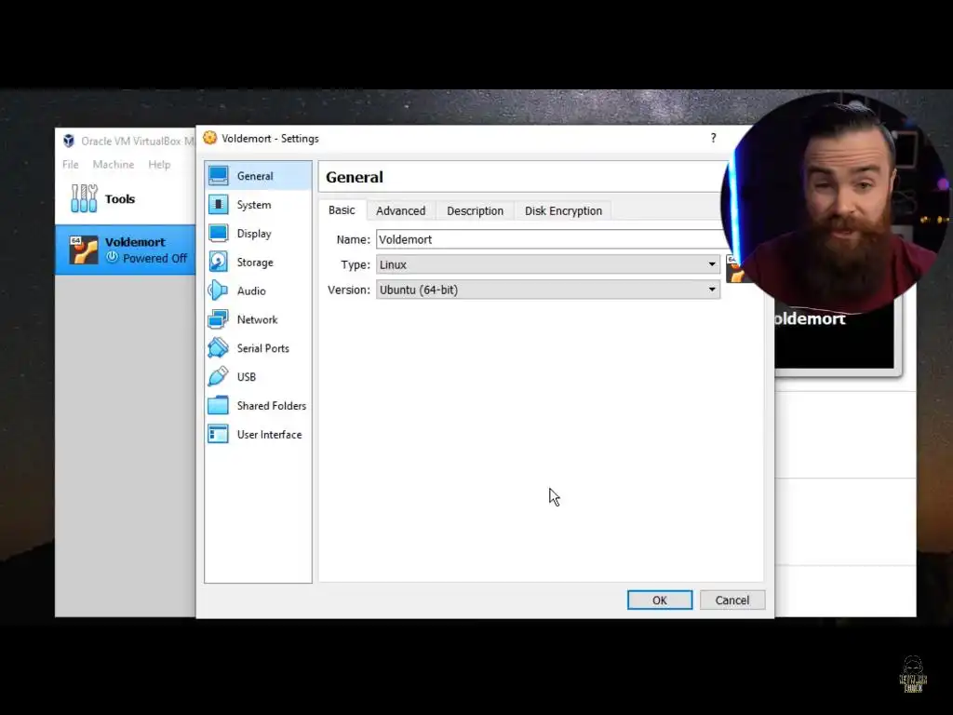Click the System label in settings sidebar
The image size is (953, 715).
[254, 205]
